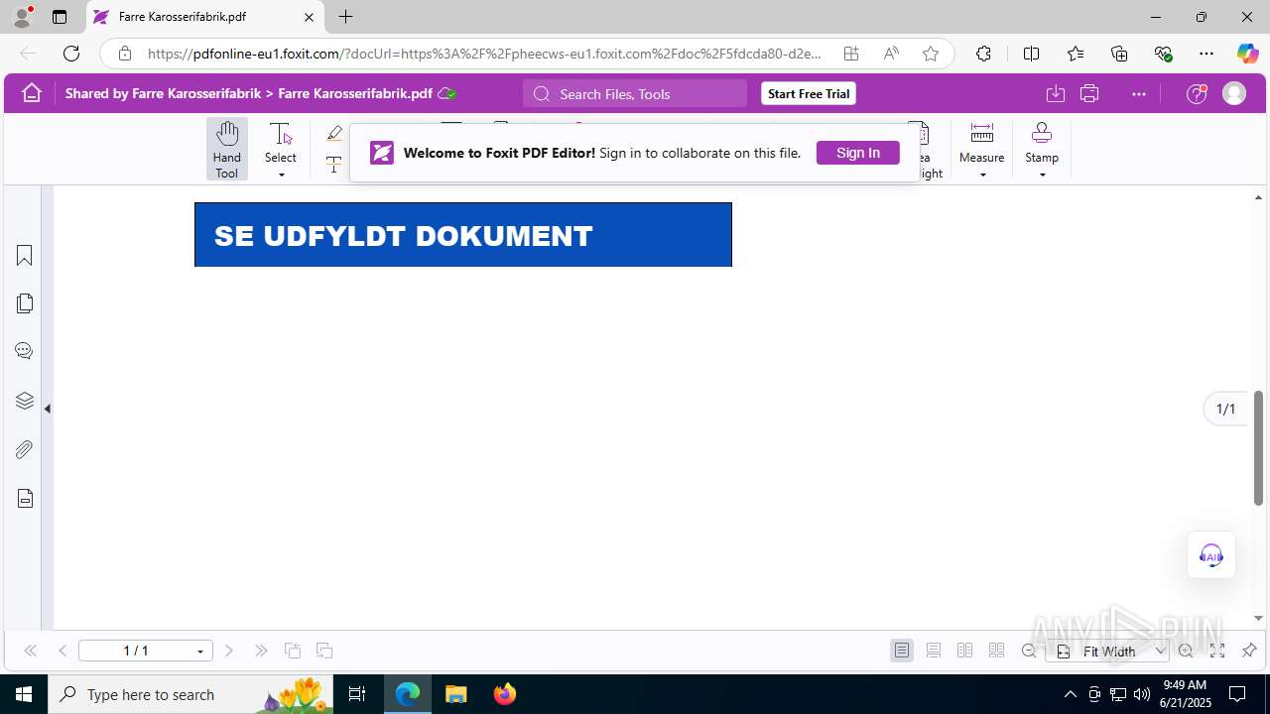1270x714 pixels.
Task: Open File Explorer from the taskbar
Action: [455, 694]
